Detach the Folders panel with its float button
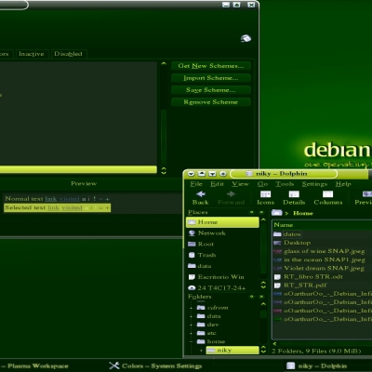 252,297
